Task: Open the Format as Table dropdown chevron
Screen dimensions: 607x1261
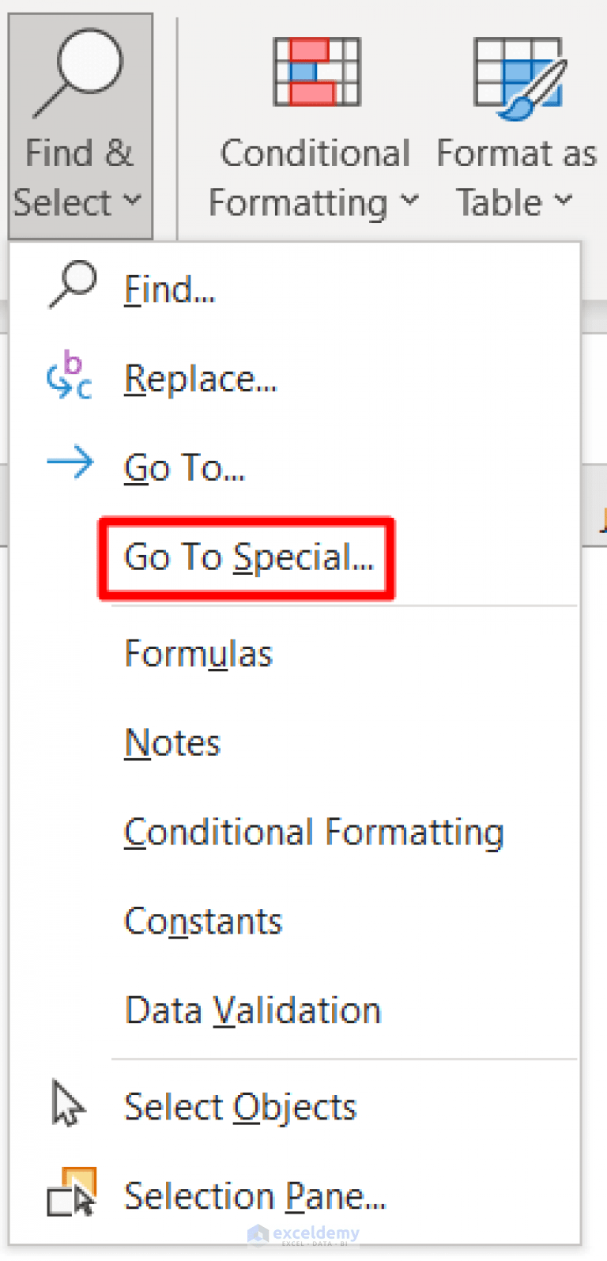Action: tap(564, 203)
